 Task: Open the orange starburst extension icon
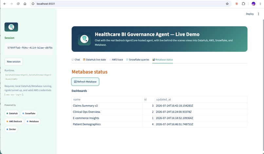[x=236, y=4]
